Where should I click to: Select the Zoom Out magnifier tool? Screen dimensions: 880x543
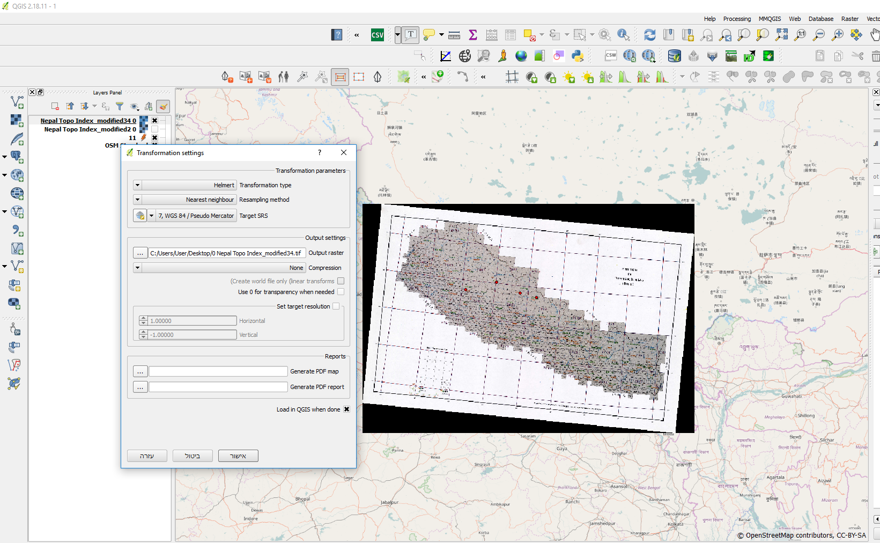[819, 35]
